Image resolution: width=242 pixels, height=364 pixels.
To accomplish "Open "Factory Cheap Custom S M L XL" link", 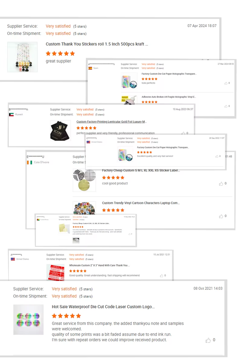I will tap(141, 170).
